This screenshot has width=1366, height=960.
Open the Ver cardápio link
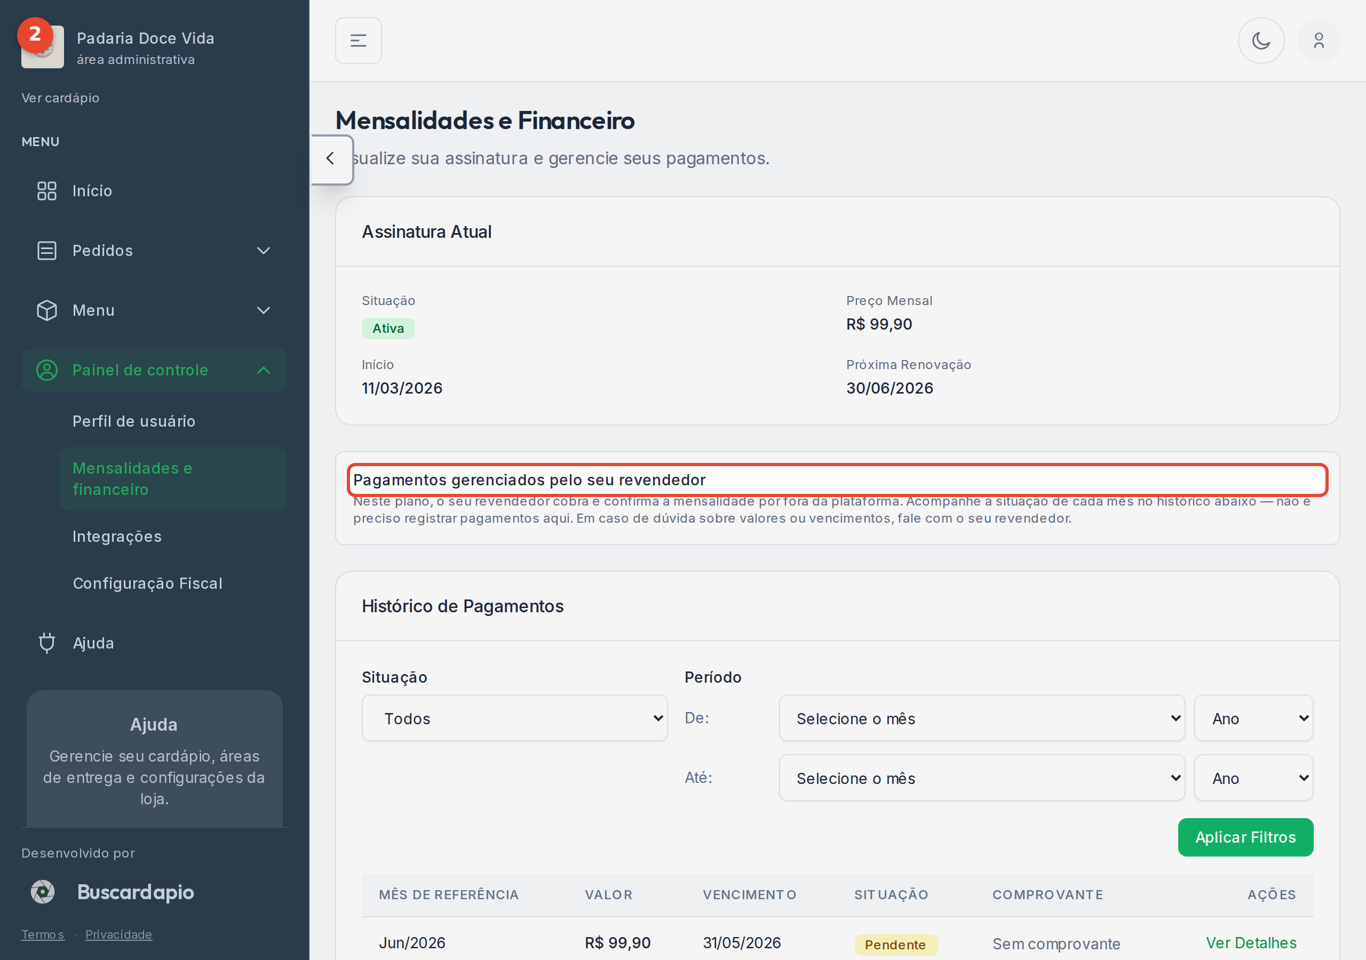pyautogui.click(x=60, y=98)
